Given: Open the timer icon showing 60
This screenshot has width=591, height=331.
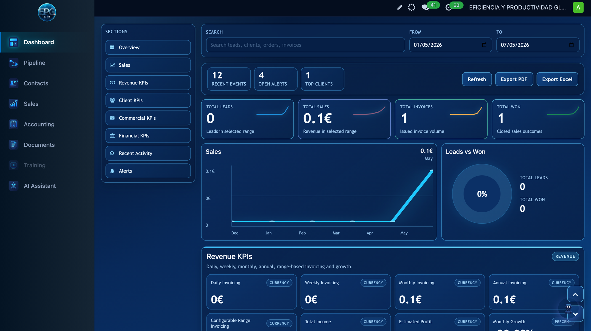Looking at the screenshot, I should click(449, 7).
